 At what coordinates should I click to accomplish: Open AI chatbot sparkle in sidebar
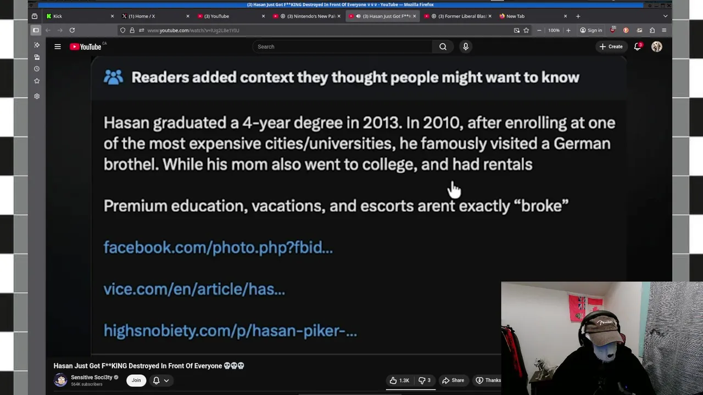[37, 45]
